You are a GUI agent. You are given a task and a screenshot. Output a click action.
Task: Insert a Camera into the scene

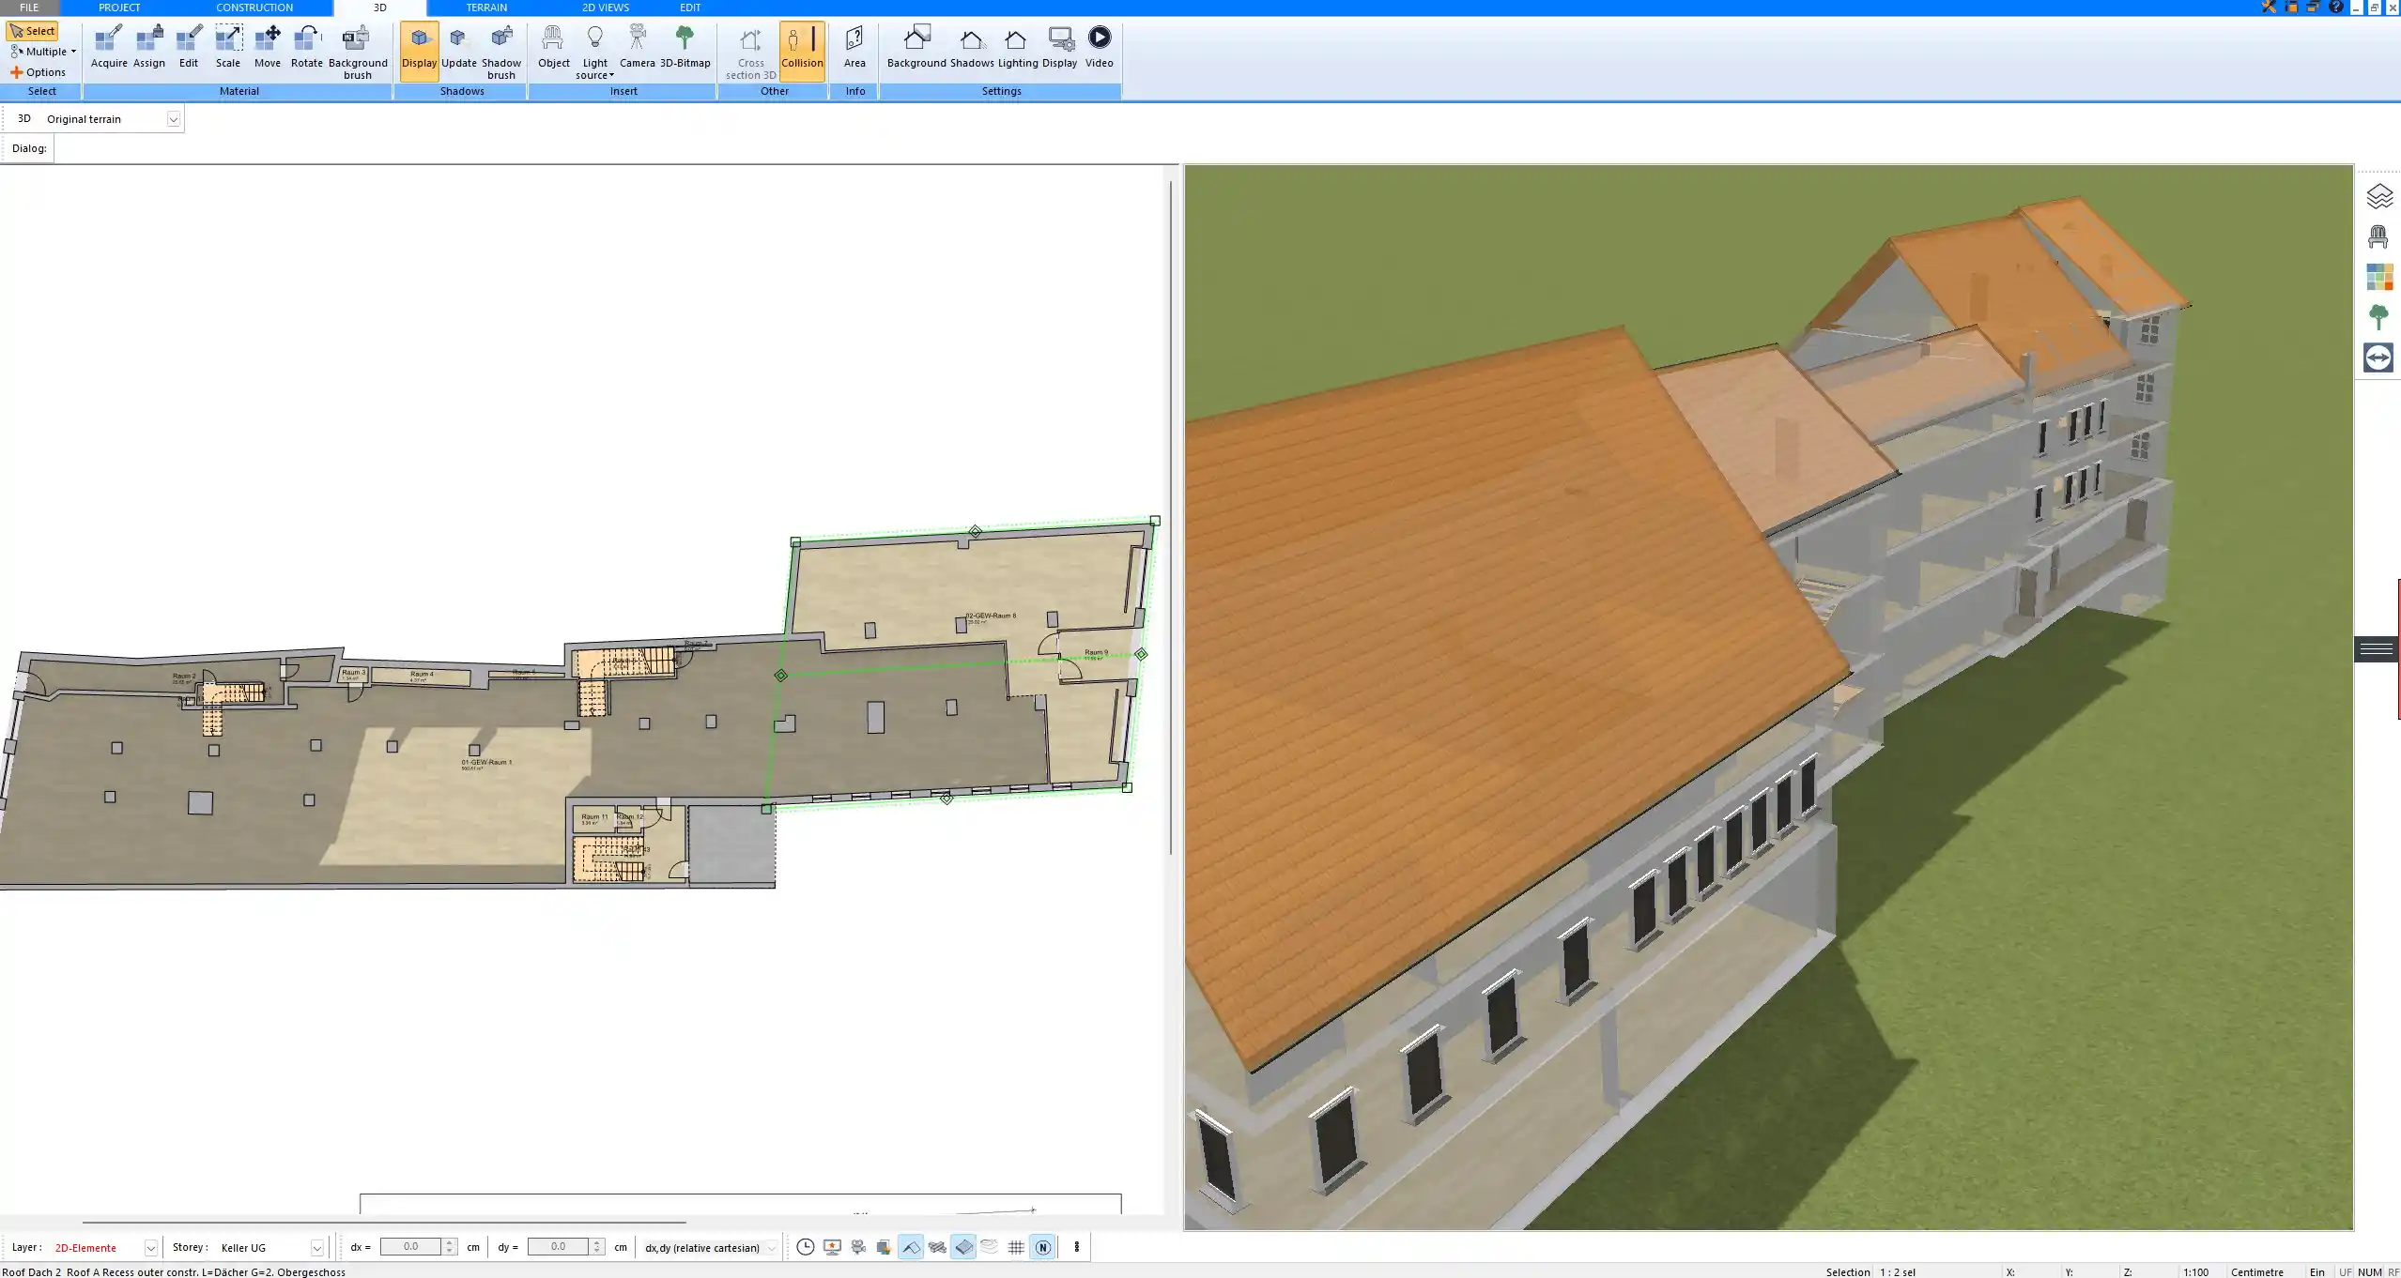point(637,47)
